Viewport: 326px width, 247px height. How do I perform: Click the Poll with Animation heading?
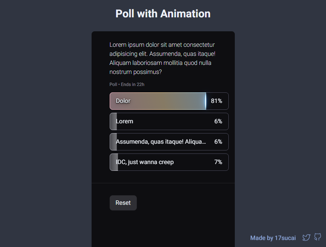[163, 14]
